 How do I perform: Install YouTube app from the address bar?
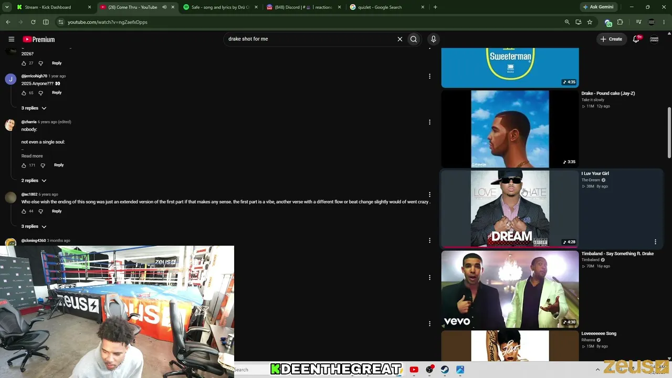[x=579, y=22]
